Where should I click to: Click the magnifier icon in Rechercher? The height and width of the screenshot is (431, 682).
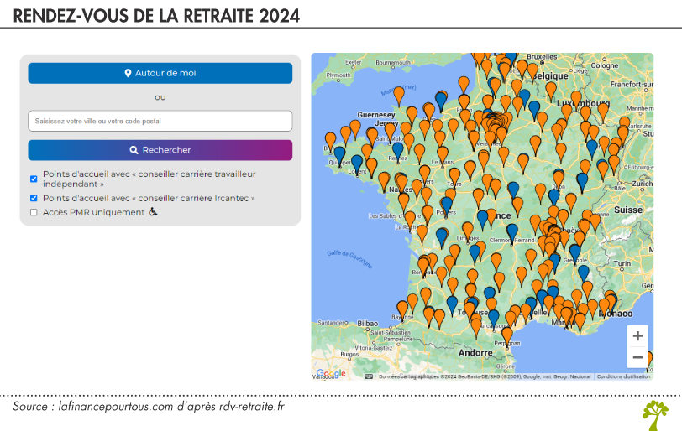click(134, 150)
